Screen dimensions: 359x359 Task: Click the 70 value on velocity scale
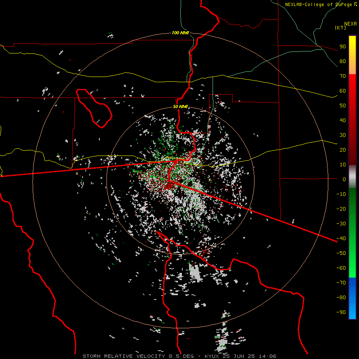click(343, 76)
